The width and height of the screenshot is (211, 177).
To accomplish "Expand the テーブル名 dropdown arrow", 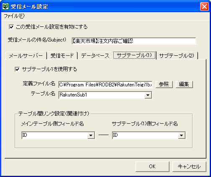I will coord(148,95).
